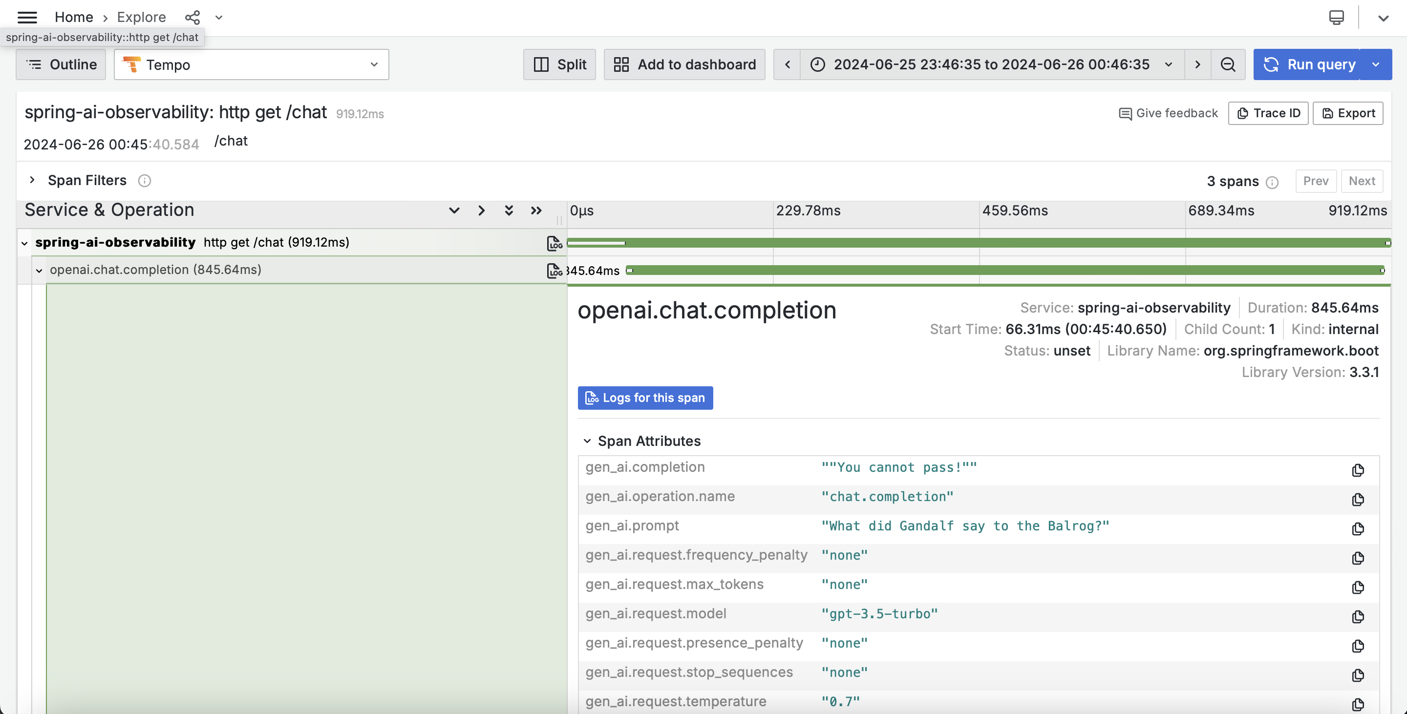Click the "gpt-3.5-turbo" model value
Viewport: 1407px width, 714px height.
pos(879,614)
